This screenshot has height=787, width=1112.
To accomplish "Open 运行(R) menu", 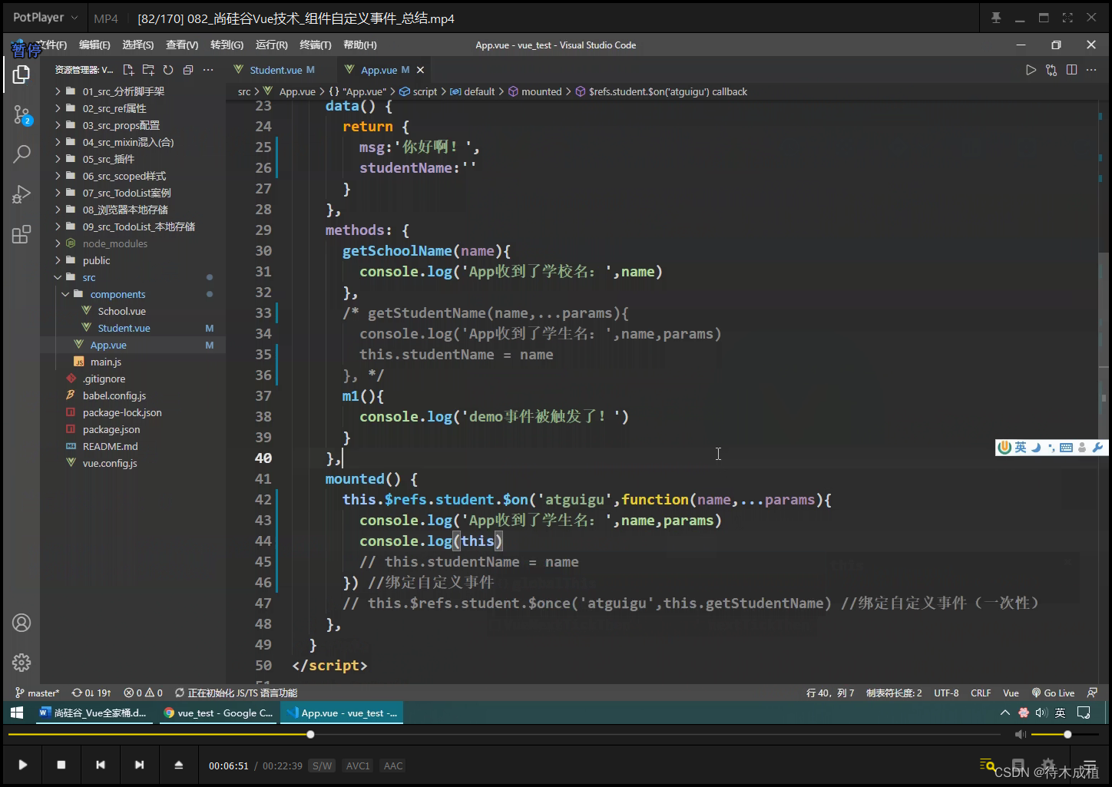I will [271, 45].
